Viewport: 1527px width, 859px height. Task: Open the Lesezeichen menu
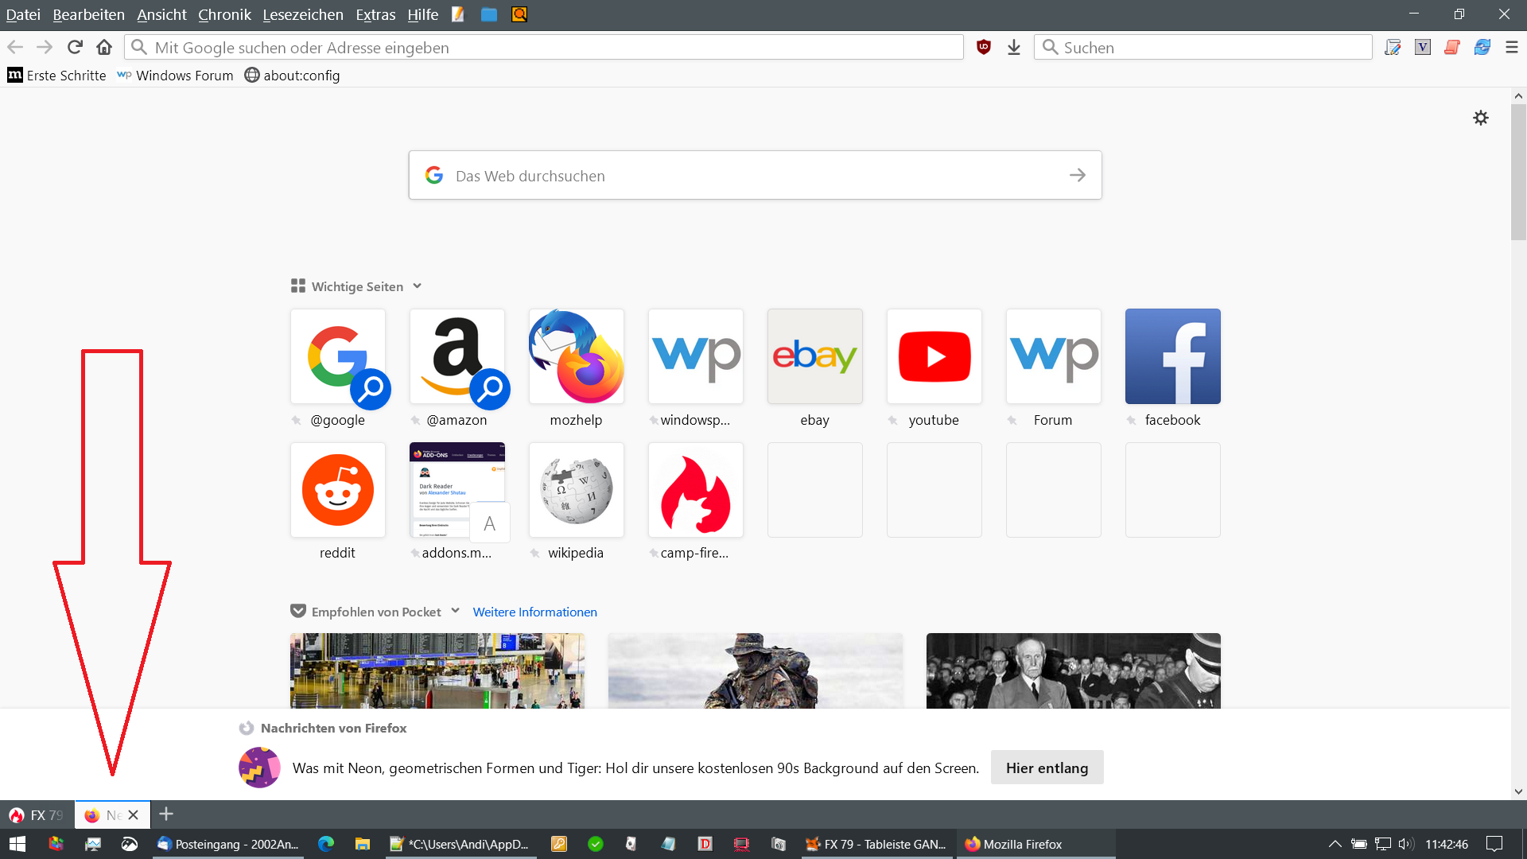pyautogui.click(x=303, y=14)
